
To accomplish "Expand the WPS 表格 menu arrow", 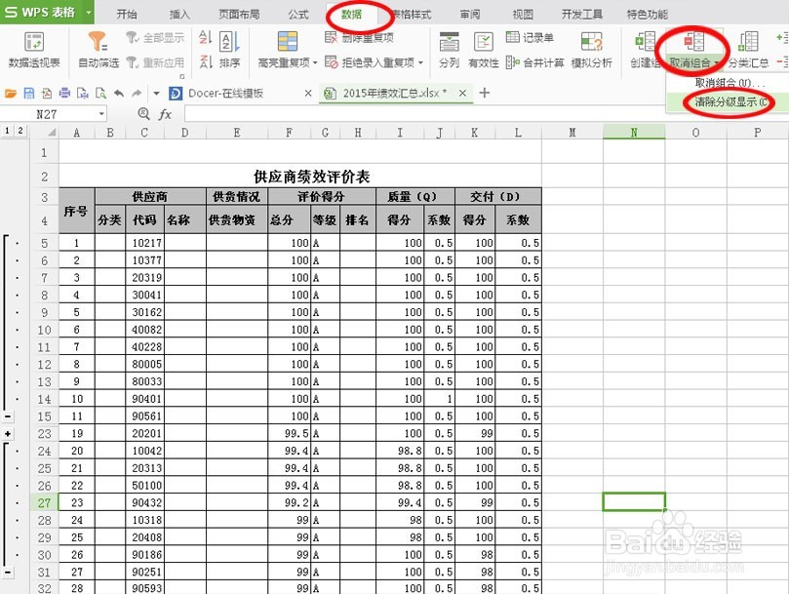I will (x=89, y=12).
